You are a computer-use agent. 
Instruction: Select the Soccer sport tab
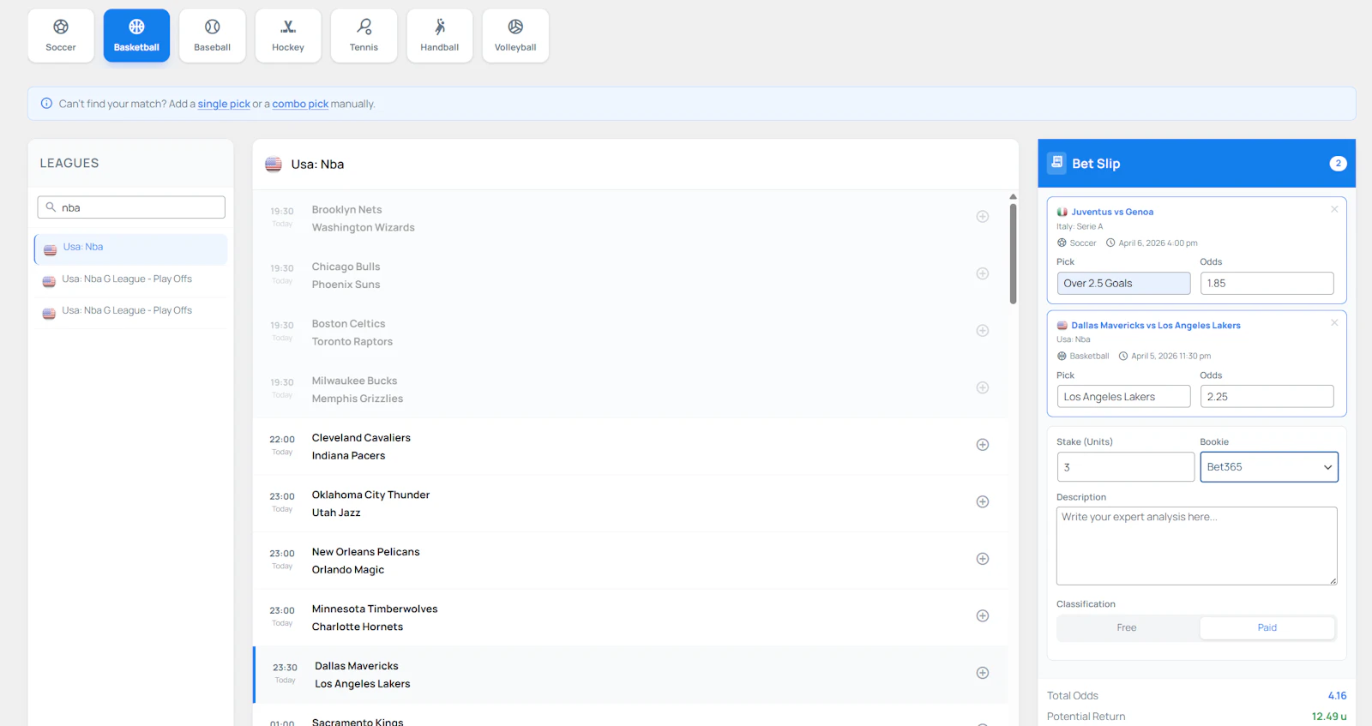[61, 36]
